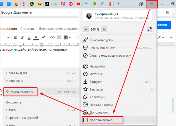Image resolution: width=176 pixels, height=126 pixels.
Task: Open the tab with yellow picture icon
Action: click(x=40, y=4)
